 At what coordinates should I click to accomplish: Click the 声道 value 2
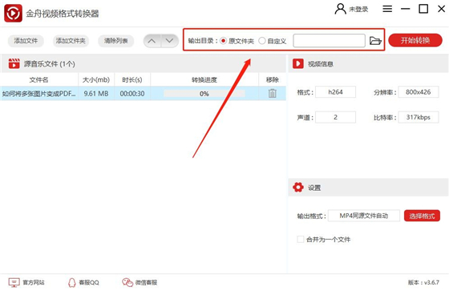click(335, 117)
